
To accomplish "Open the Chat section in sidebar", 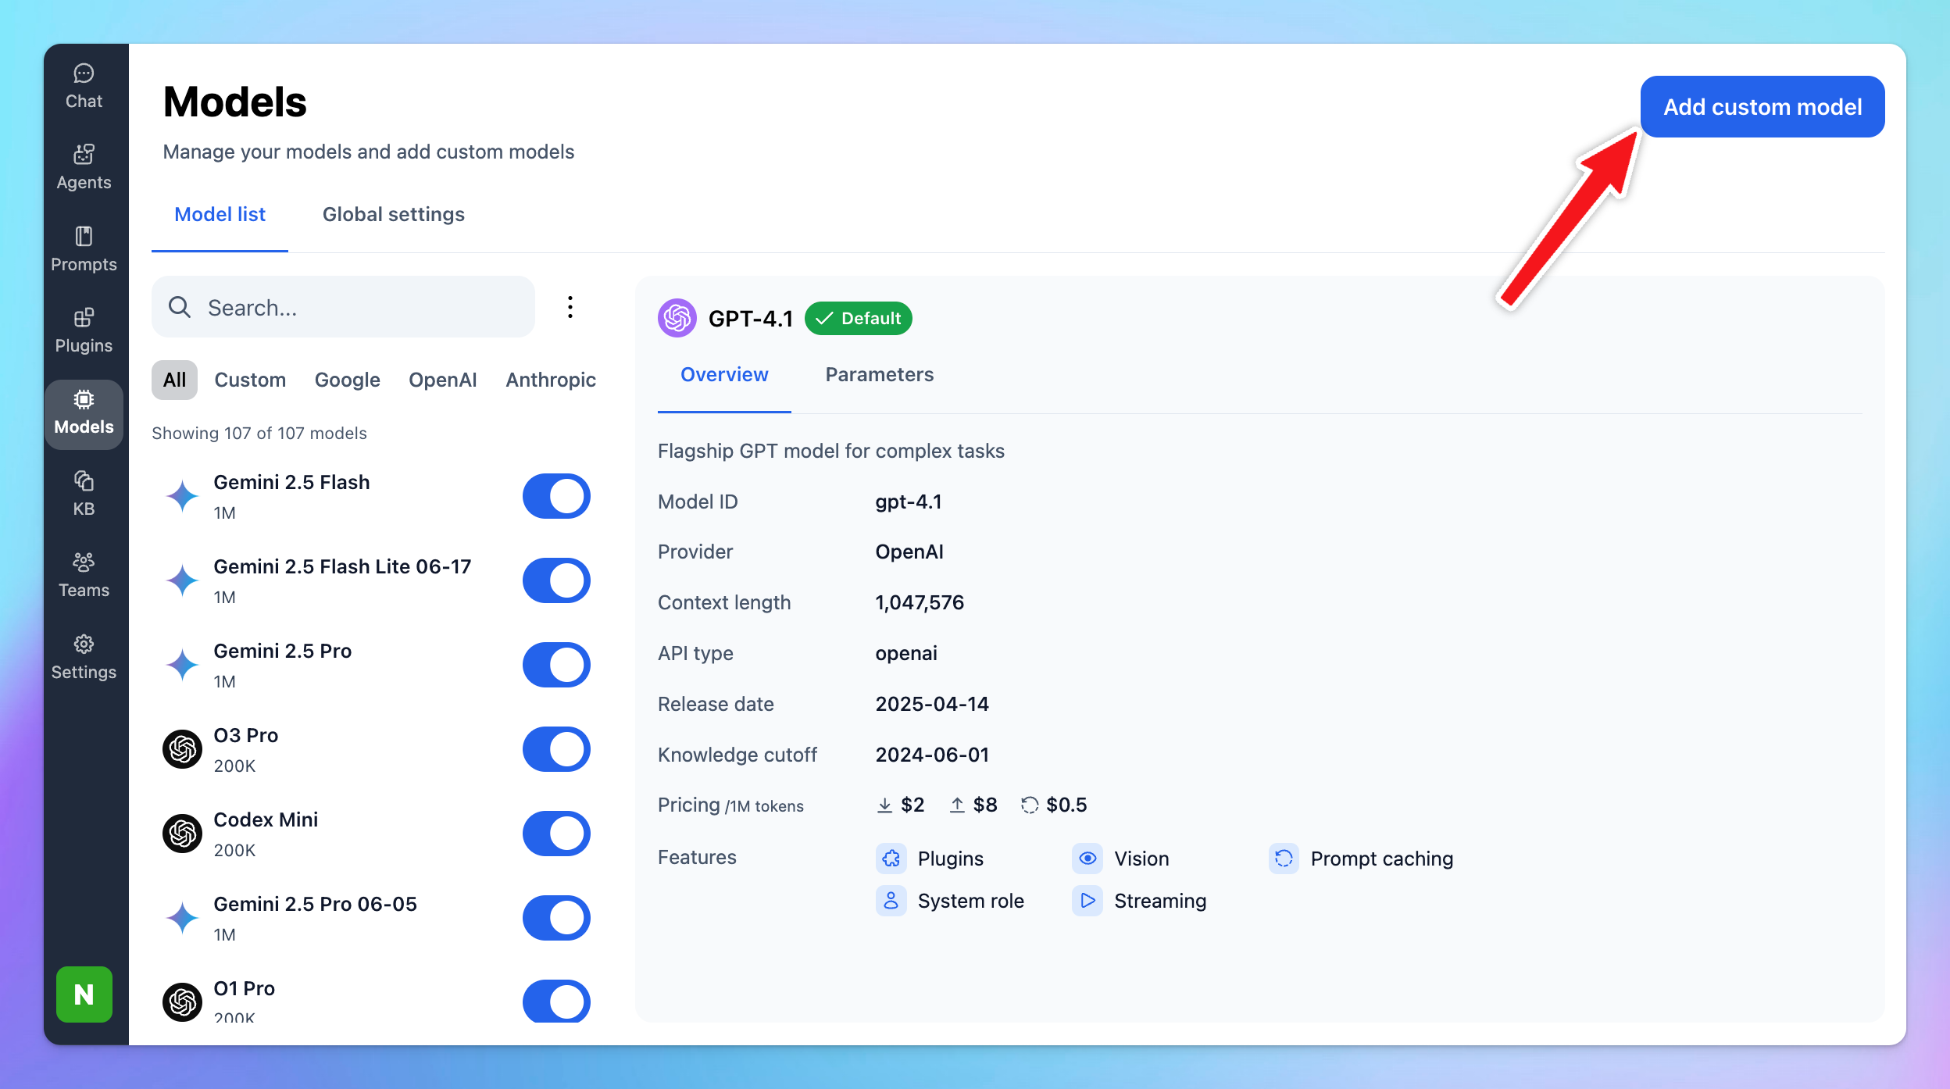I will (84, 86).
